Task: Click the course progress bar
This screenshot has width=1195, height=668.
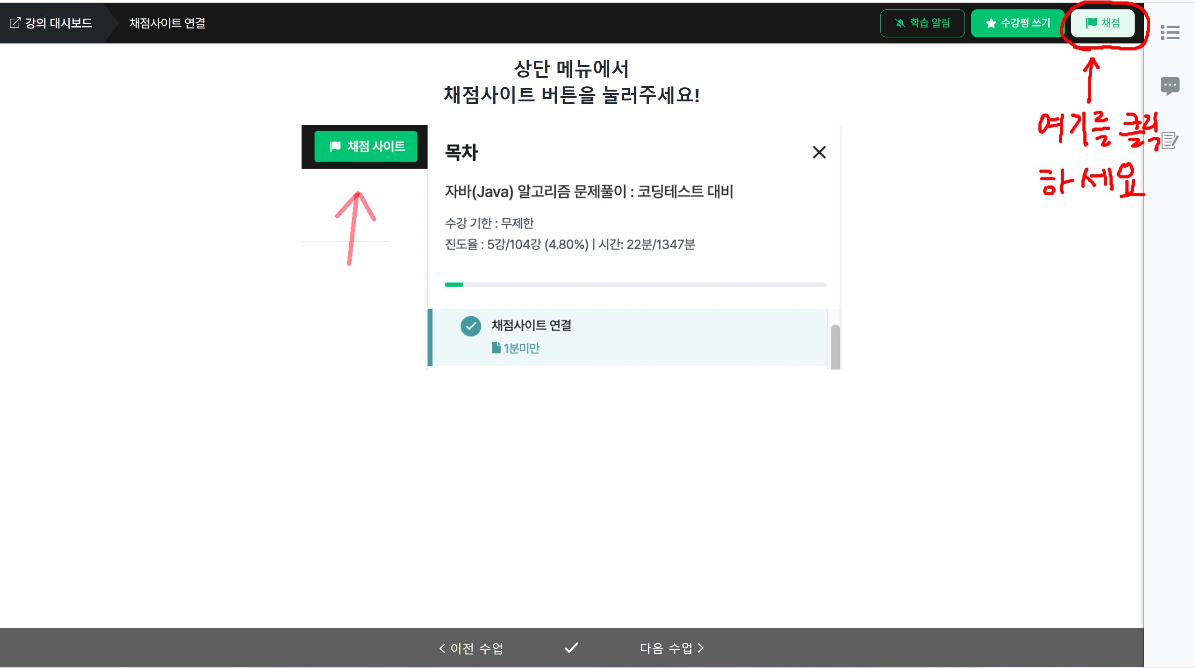Action: click(x=635, y=284)
